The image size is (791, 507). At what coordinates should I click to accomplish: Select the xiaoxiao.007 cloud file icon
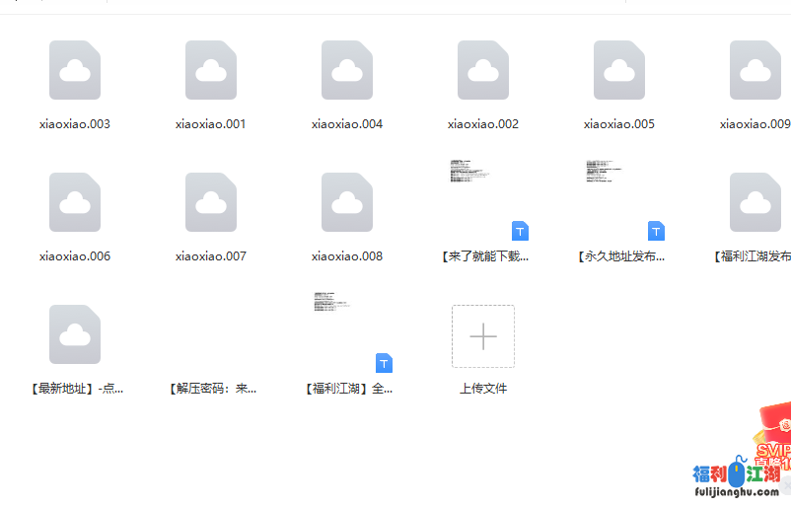(211, 202)
